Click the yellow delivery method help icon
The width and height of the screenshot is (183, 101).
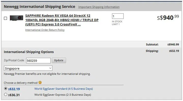click(x=40, y=83)
